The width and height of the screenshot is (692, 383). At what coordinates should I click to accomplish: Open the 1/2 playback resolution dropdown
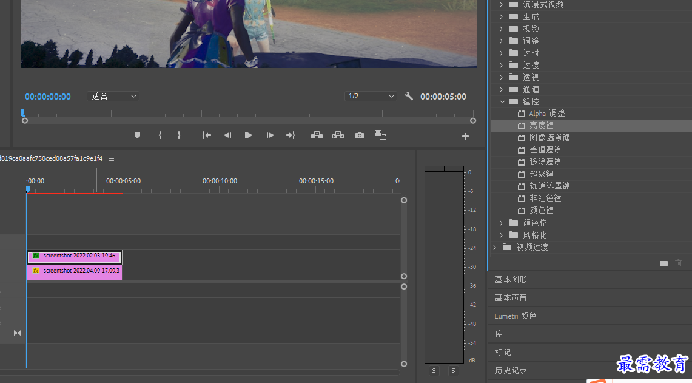point(371,97)
